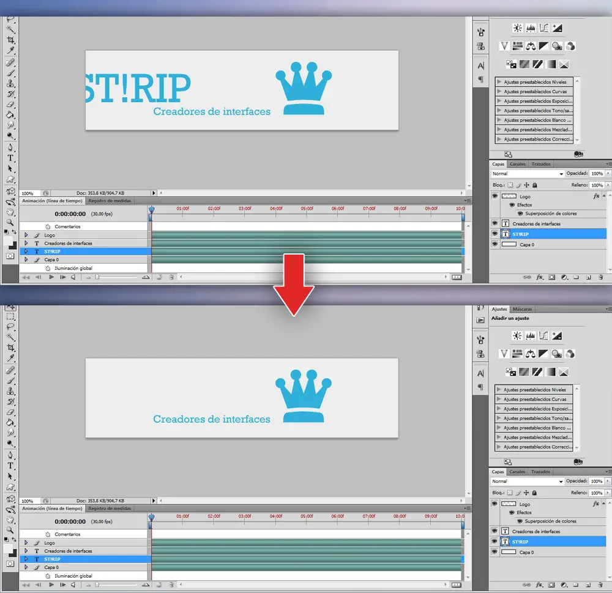The height and width of the screenshot is (593, 612).
Task: Go to the first frame in the upper timeline
Action: (x=26, y=277)
